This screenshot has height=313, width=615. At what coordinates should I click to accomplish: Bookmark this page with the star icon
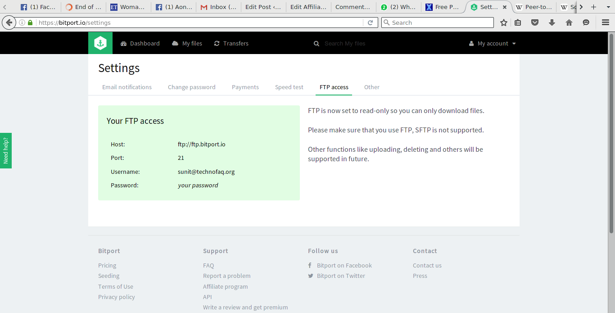[x=504, y=23]
